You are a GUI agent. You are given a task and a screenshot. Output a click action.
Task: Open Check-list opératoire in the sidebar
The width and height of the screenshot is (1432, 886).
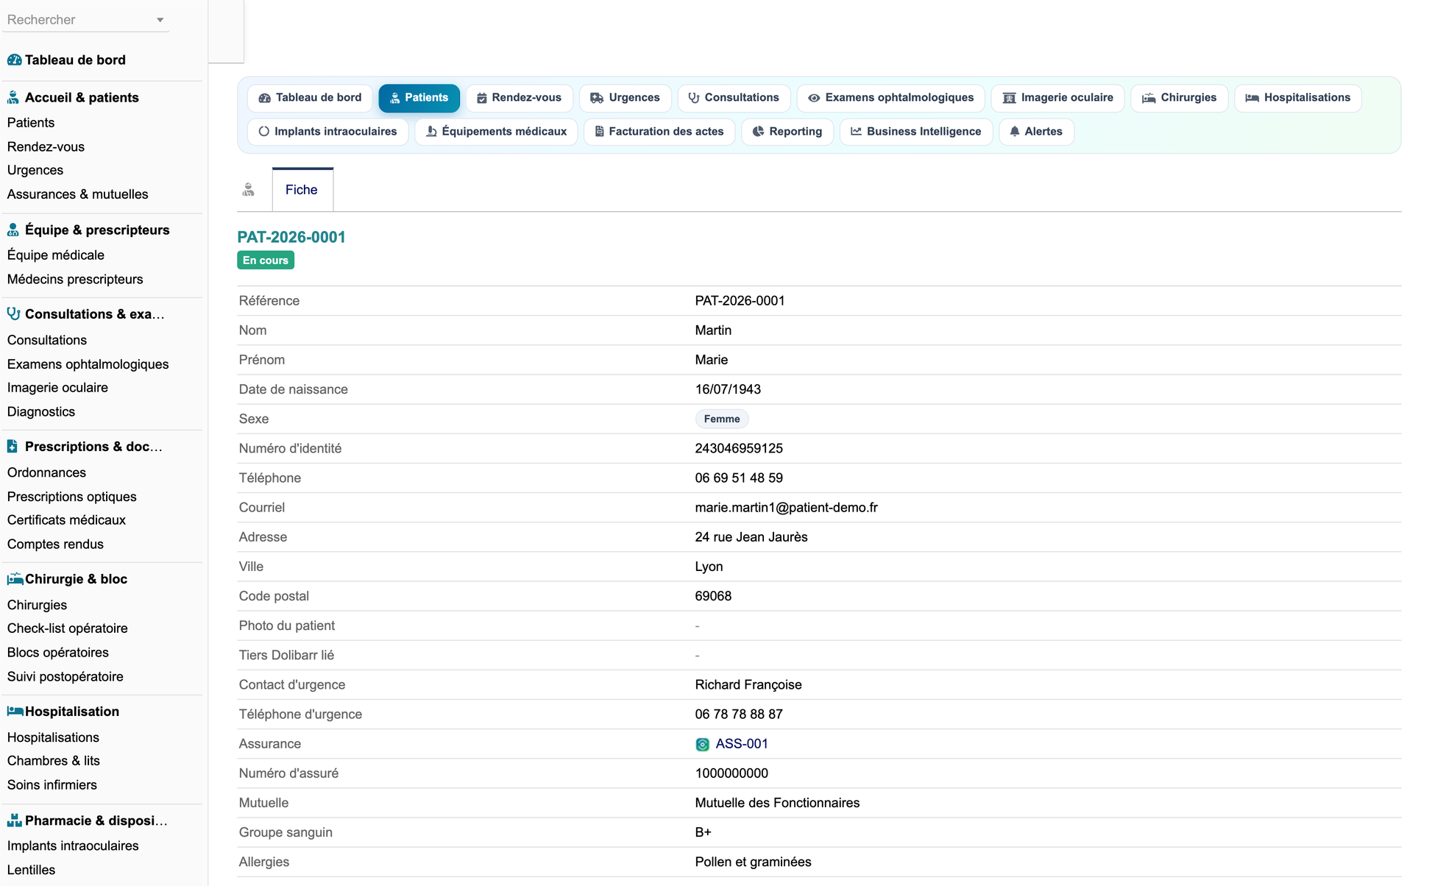click(68, 628)
